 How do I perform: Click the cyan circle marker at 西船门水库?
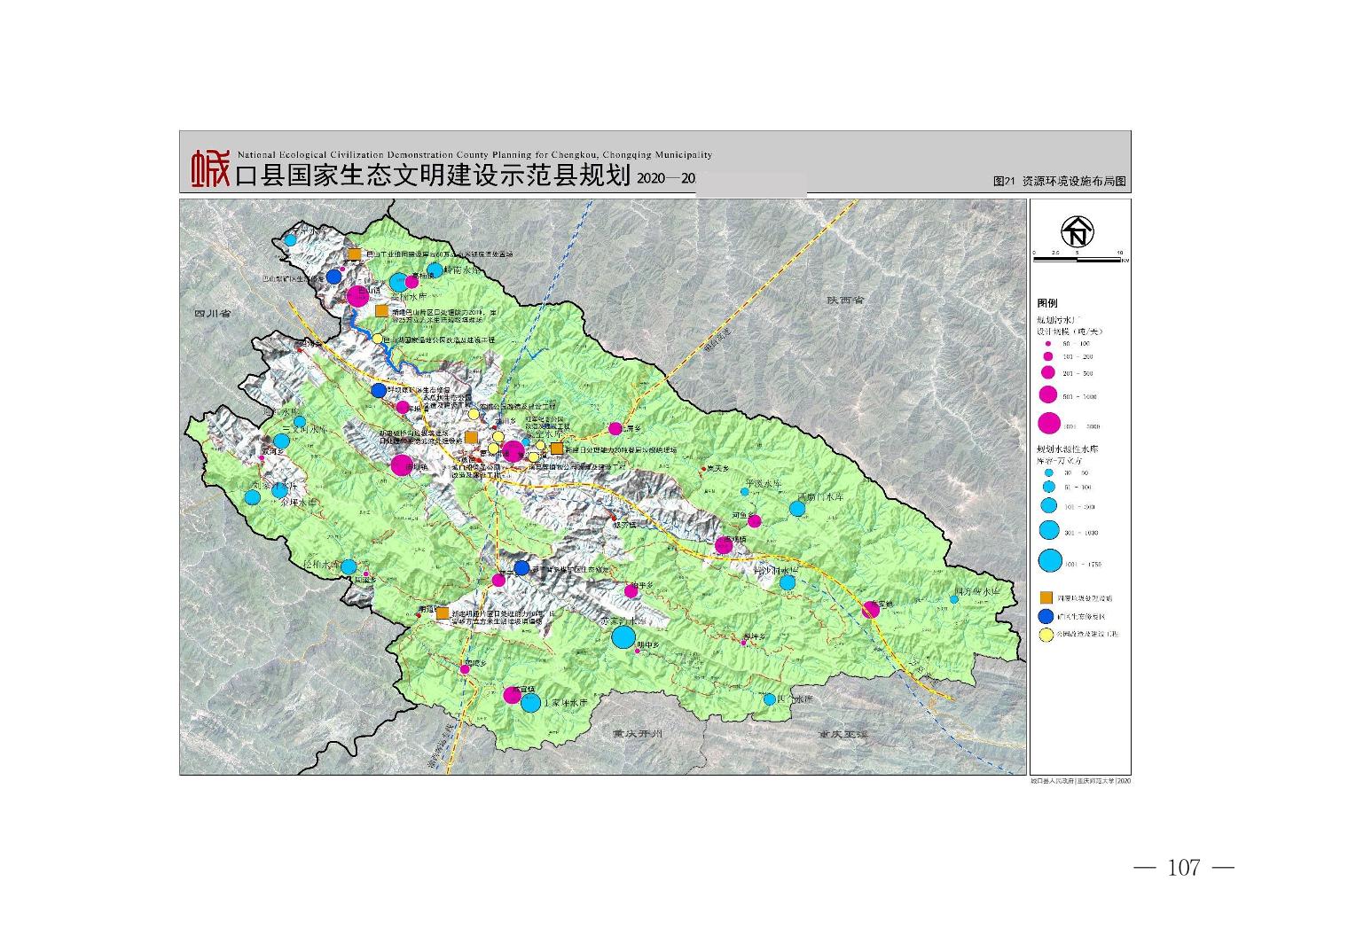(796, 509)
